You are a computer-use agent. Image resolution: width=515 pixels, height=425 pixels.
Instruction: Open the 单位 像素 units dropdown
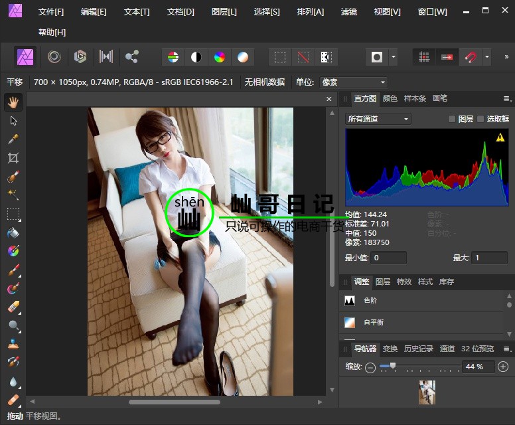(x=354, y=82)
